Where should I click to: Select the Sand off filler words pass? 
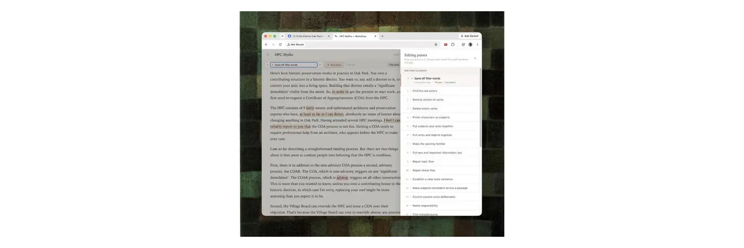pyautogui.click(x=441, y=80)
